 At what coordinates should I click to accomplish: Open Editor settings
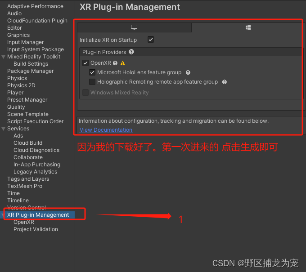pyautogui.click(x=14, y=28)
